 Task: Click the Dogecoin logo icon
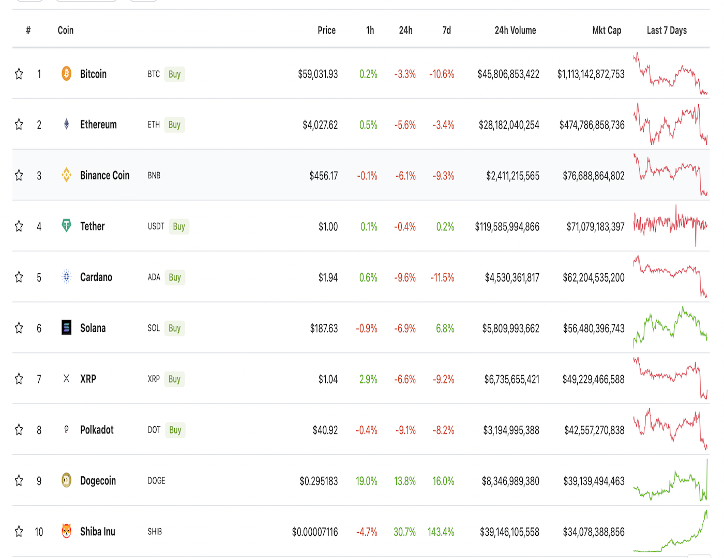(x=66, y=481)
